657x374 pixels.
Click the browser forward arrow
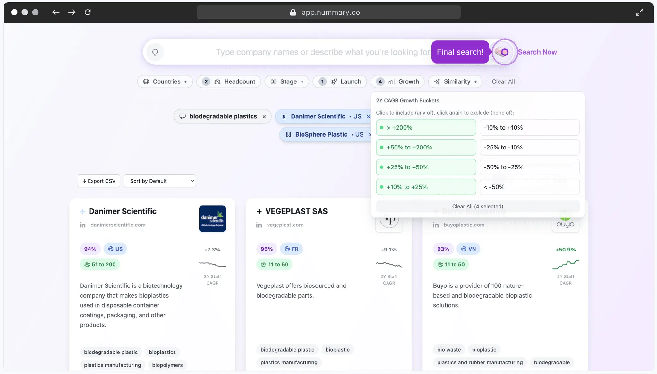pos(72,12)
